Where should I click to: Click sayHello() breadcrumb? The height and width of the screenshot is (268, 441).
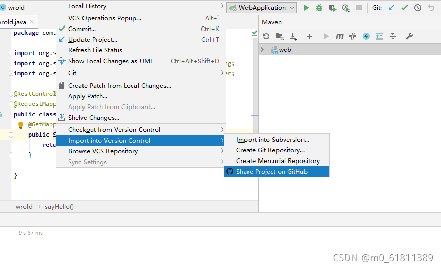pyautogui.click(x=59, y=207)
